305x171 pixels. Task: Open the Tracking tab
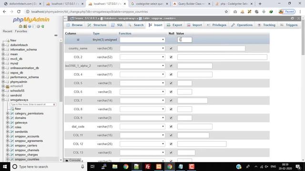coord(266,25)
